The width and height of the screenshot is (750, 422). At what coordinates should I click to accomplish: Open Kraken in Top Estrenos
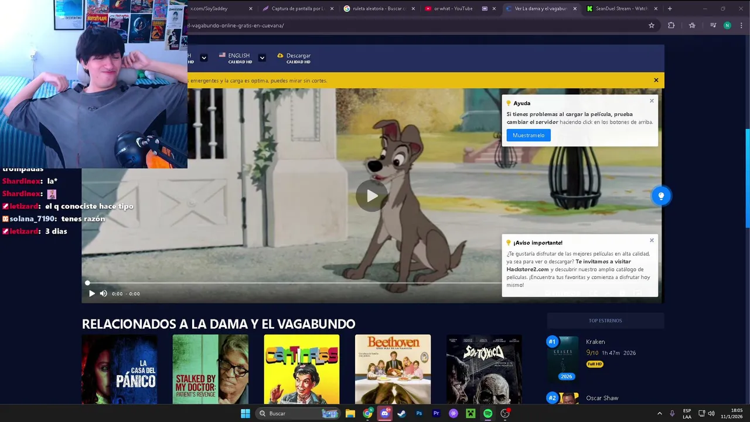pos(595,342)
